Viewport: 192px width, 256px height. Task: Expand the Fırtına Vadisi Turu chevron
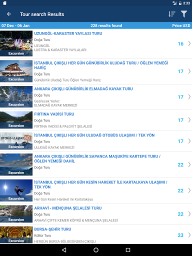(189, 120)
